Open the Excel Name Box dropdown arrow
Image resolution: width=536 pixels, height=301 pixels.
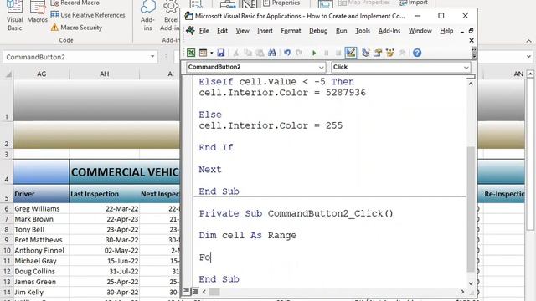(x=152, y=57)
